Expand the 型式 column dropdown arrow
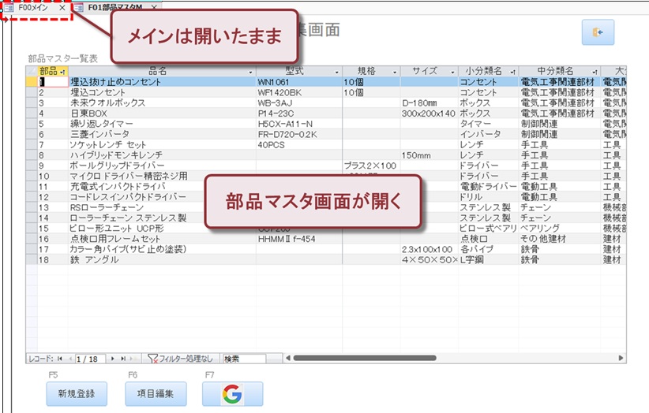 point(336,71)
